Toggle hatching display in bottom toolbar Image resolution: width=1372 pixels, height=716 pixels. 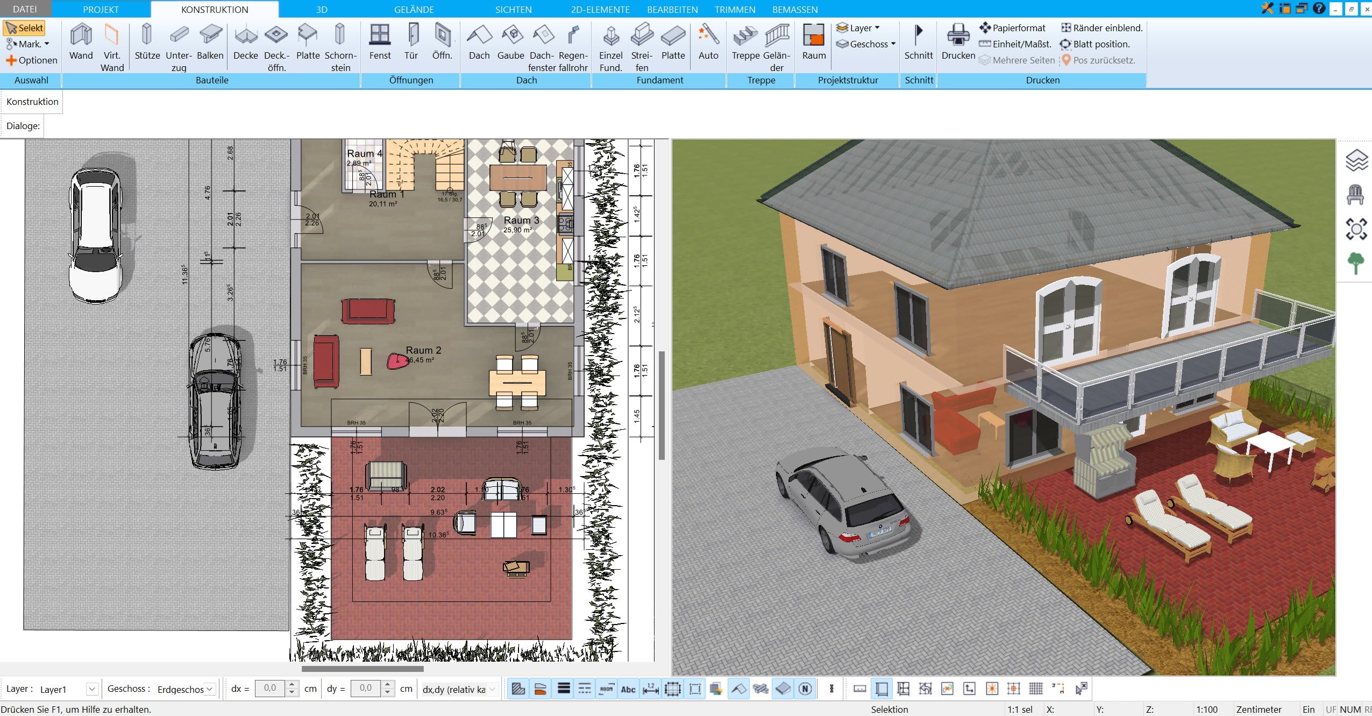tap(518, 689)
